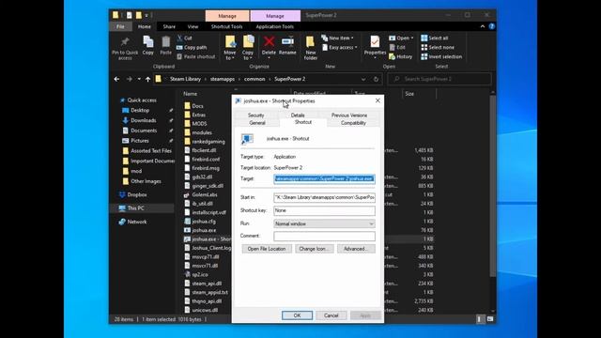
Task: Switch to the View ribbon tab
Action: coord(193,26)
